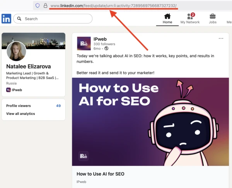The height and width of the screenshot is (188, 232).
Task: Click the browser tracking protection shield icon
Action: pyautogui.click(x=38, y=6)
